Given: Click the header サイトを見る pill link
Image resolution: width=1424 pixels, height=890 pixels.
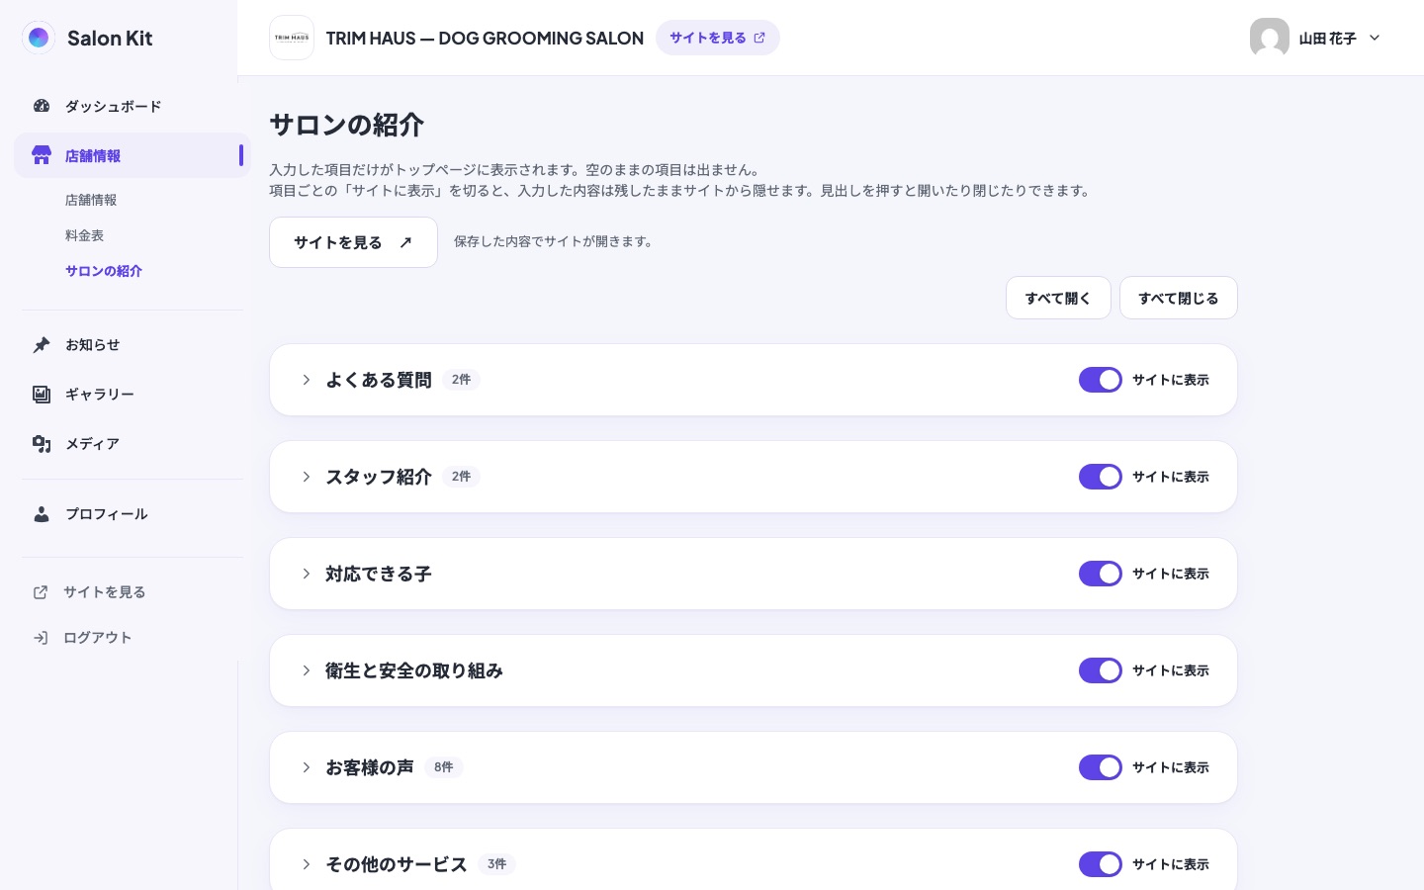Looking at the screenshot, I should pyautogui.click(x=718, y=38).
